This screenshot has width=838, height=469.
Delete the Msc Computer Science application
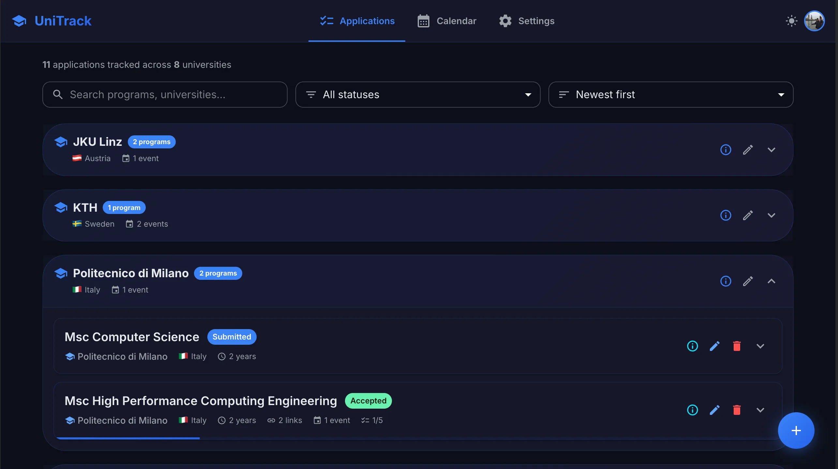(737, 346)
